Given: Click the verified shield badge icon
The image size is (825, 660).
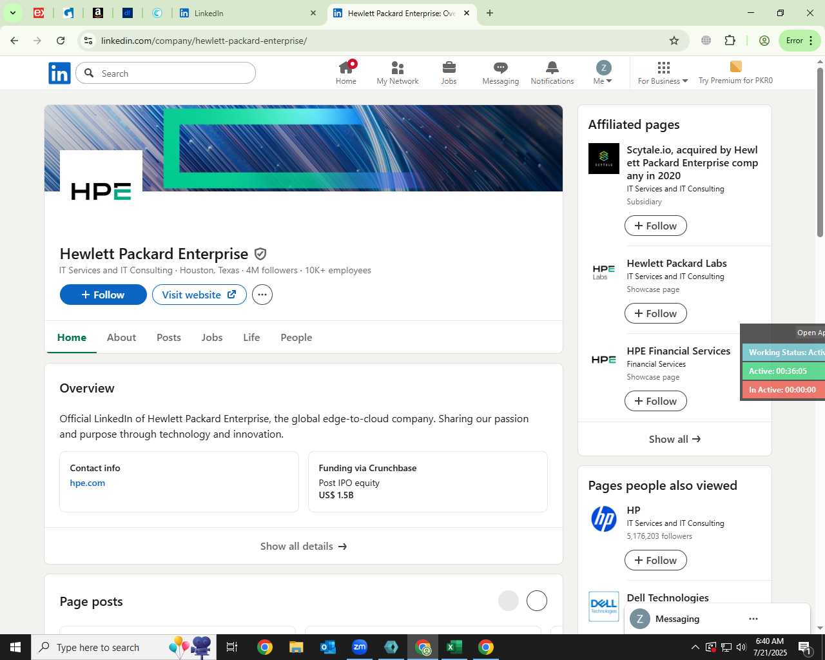Looking at the screenshot, I should (260, 254).
